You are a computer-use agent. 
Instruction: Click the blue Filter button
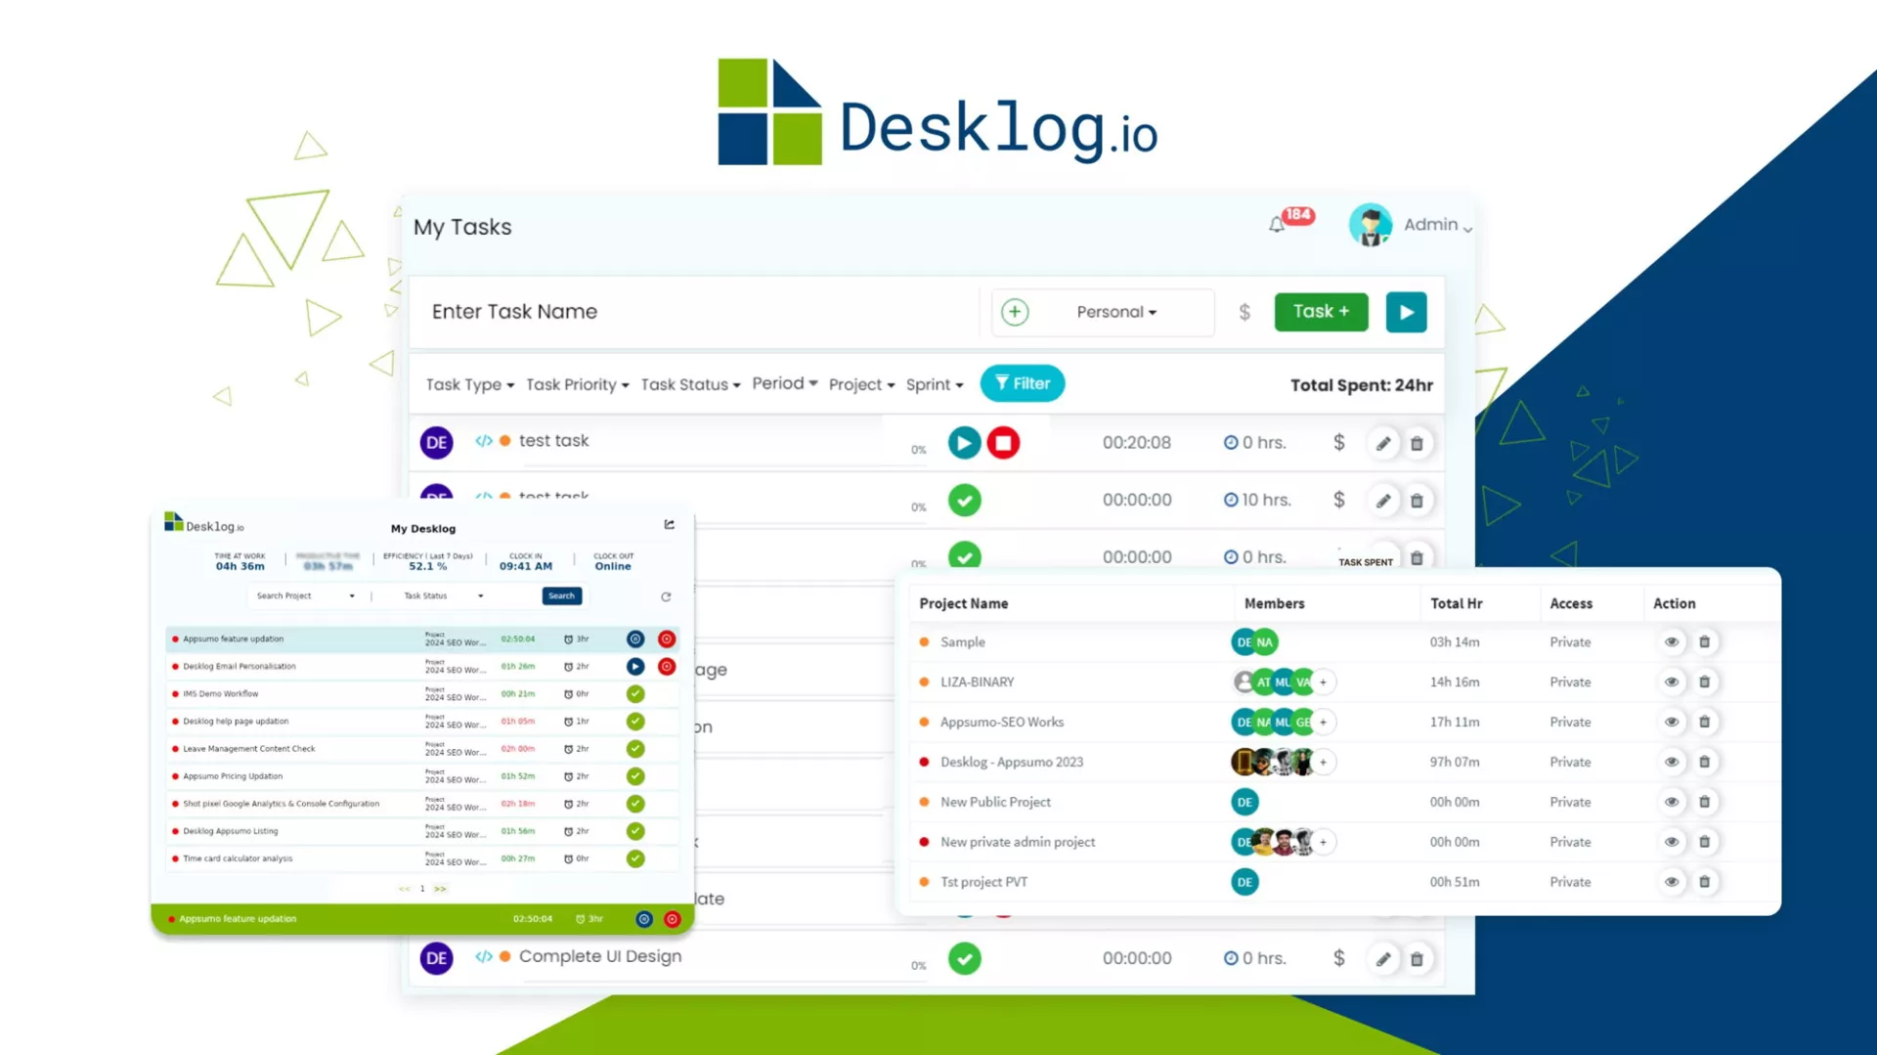point(1022,383)
